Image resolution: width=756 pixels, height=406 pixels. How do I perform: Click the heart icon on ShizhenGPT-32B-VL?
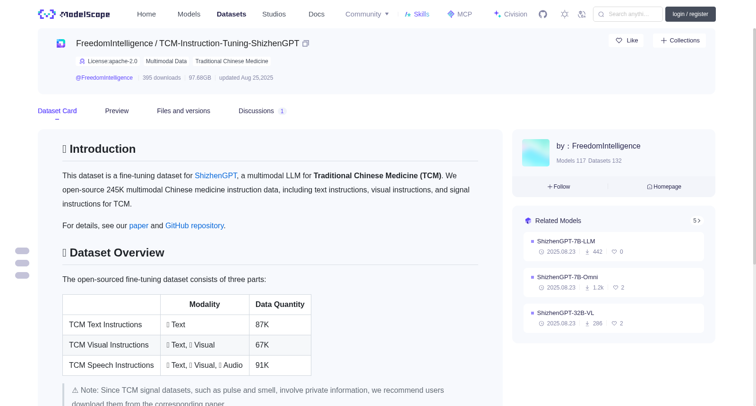pos(614,323)
